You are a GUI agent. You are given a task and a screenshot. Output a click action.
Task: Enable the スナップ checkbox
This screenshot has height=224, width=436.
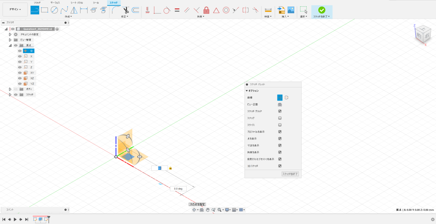pos(280,118)
